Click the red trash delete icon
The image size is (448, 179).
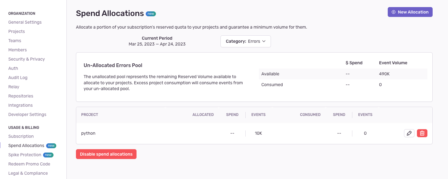click(x=422, y=133)
